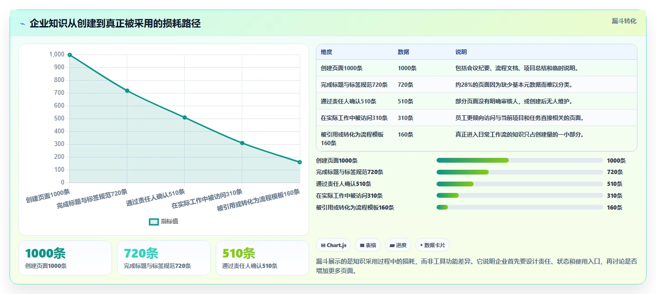Click the progress bar for 通过责任人确认510条

click(x=520, y=184)
